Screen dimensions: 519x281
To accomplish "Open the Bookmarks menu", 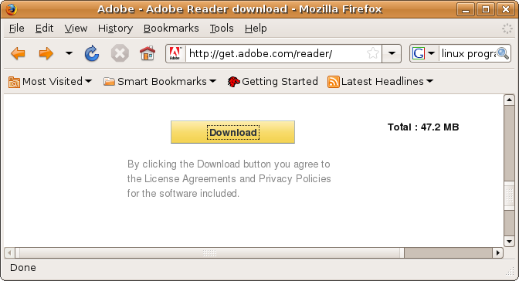I will pos(171,29).
